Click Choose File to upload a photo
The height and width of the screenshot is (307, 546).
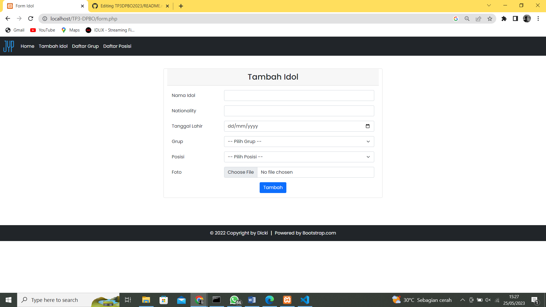click(x=241, y=172)
